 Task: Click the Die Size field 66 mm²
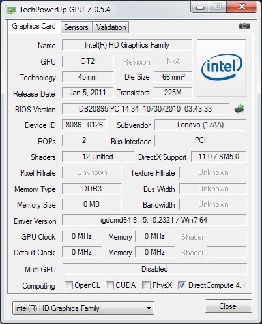click(x=173, y=77)
